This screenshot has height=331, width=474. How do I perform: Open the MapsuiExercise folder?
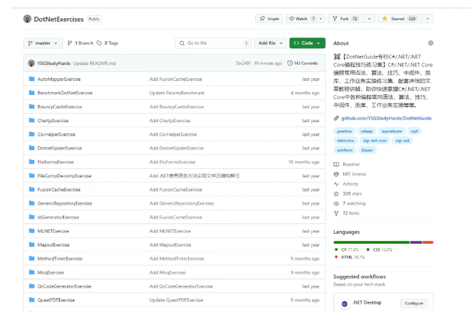coord(53,244)
